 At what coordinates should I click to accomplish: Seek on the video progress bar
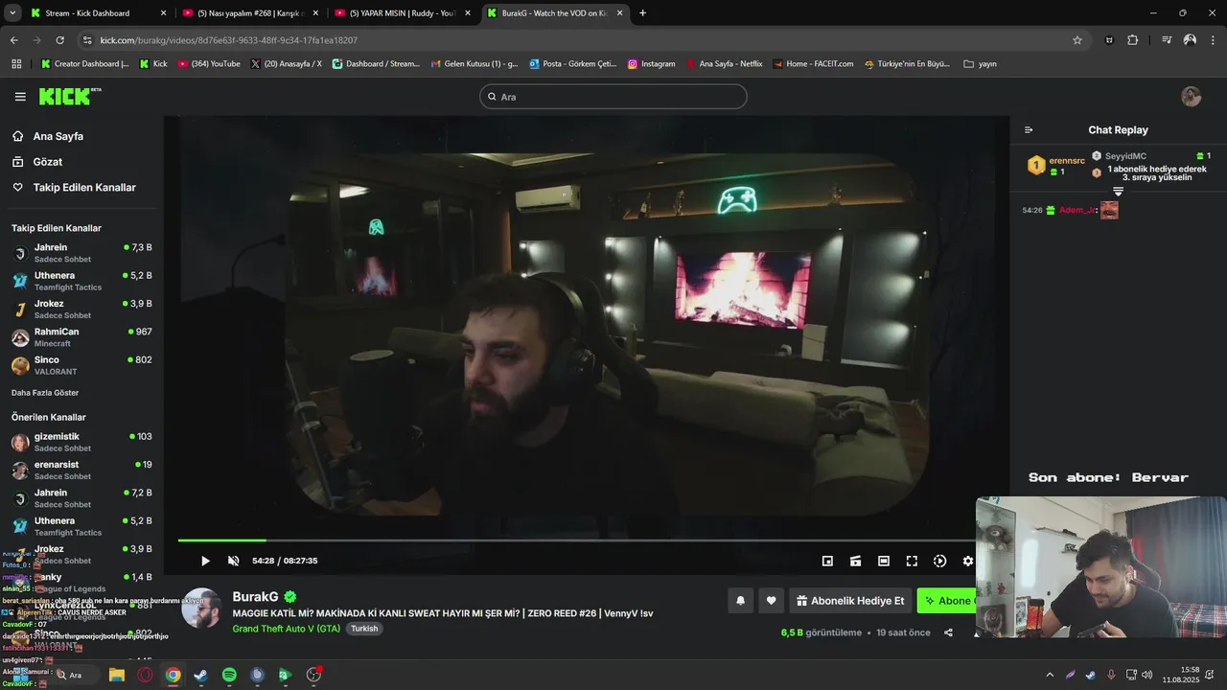click(575, 540)
